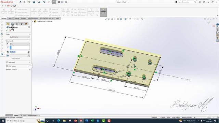The height and width of the screenshot is (123, 219).
Task: Switch to the Evaluate ribbon tab
Action: click(x=24, y=18)
